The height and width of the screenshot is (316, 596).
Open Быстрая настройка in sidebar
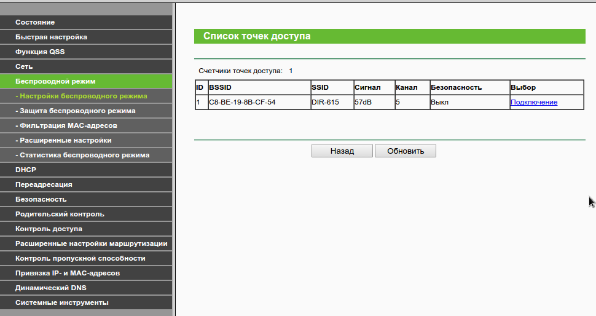(x=86, y=38)
